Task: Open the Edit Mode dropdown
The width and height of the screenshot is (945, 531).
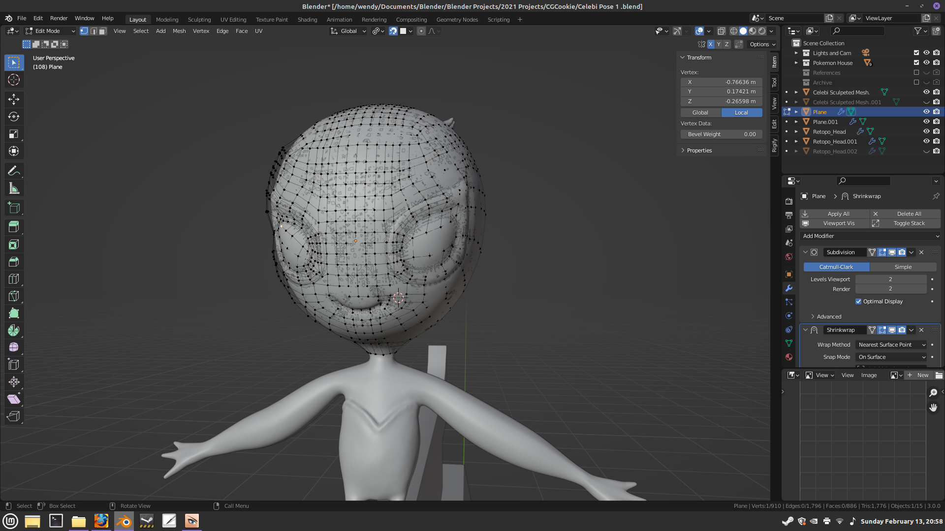Action: tap(50, 31)
